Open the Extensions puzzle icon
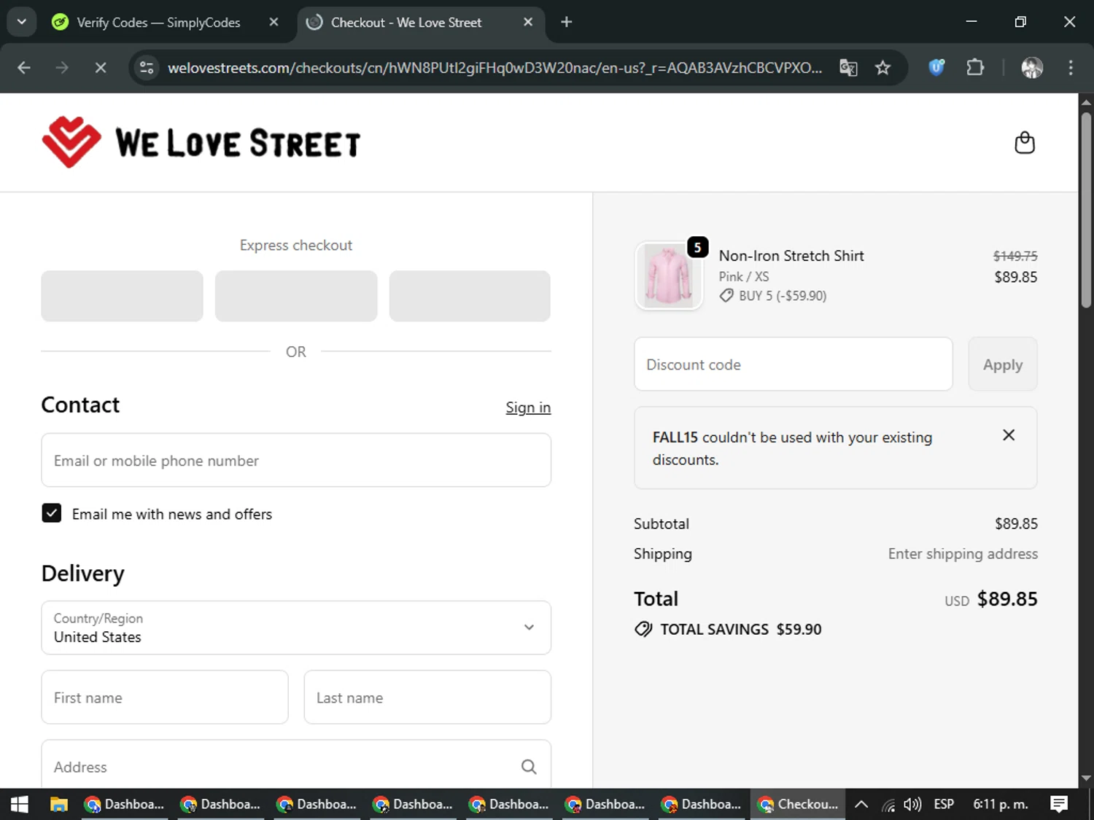This screenshot has width=1094, height=820. [975, 68]
